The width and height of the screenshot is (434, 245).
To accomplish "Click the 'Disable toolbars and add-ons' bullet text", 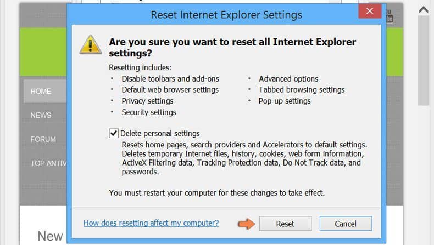I will tap(170, 79).
